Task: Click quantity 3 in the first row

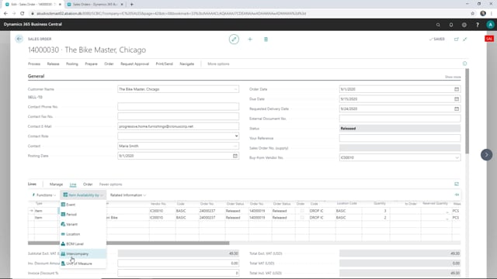Action: (x=385, y=211)
